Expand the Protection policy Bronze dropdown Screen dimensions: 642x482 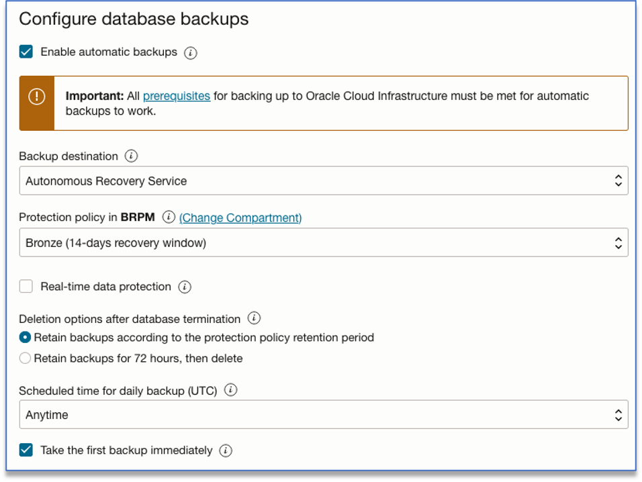click(x=323, y=243)
